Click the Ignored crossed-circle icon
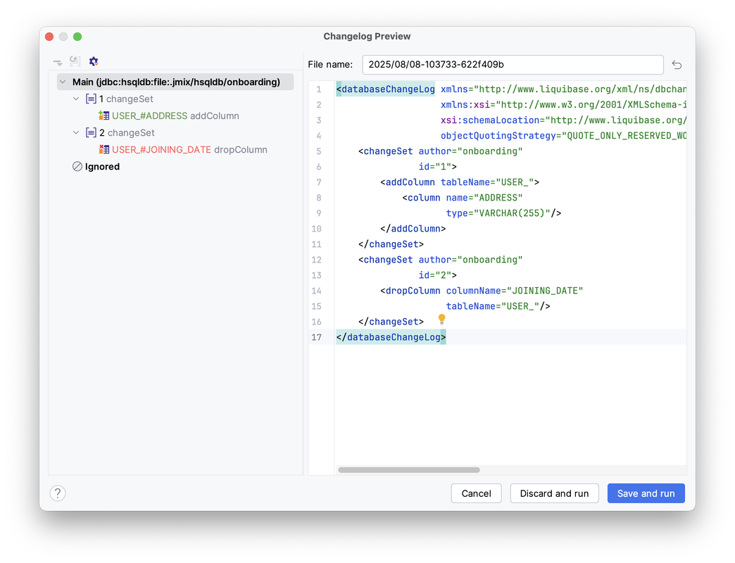 [77, 166]
